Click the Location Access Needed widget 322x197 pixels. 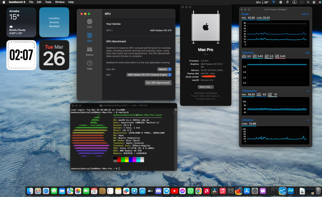pos(54,22)
